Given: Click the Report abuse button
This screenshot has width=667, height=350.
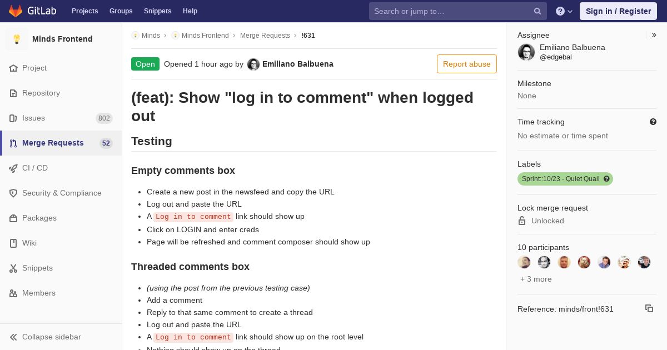Looking at the screenshot, I should click(x=467, y=64).
